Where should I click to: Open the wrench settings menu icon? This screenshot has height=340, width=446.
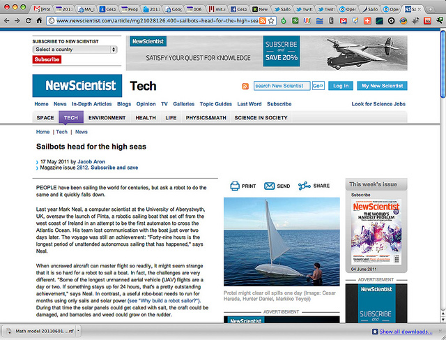439,20
